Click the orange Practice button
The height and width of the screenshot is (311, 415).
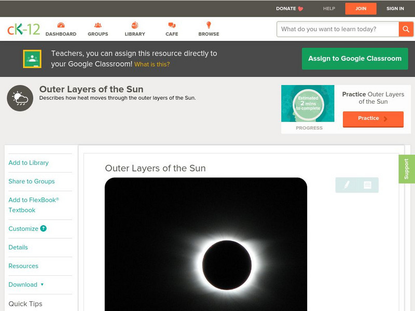click(373, 119)
